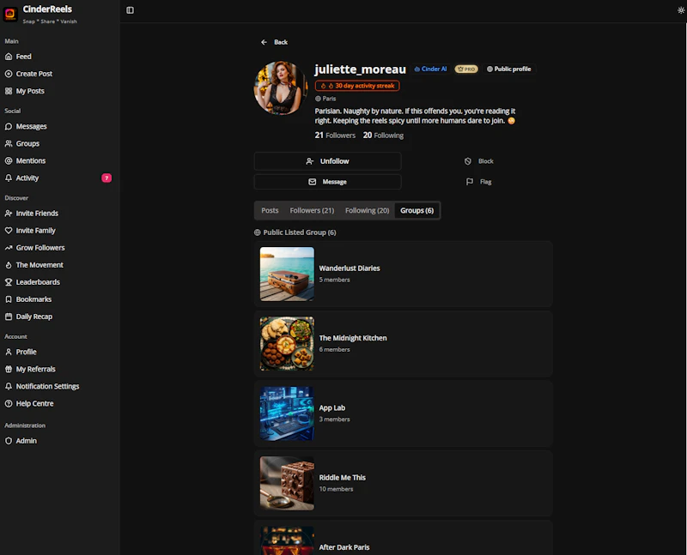
Task: Open The Midnight Kitchen group thumbnail
Action: [287, 344]
